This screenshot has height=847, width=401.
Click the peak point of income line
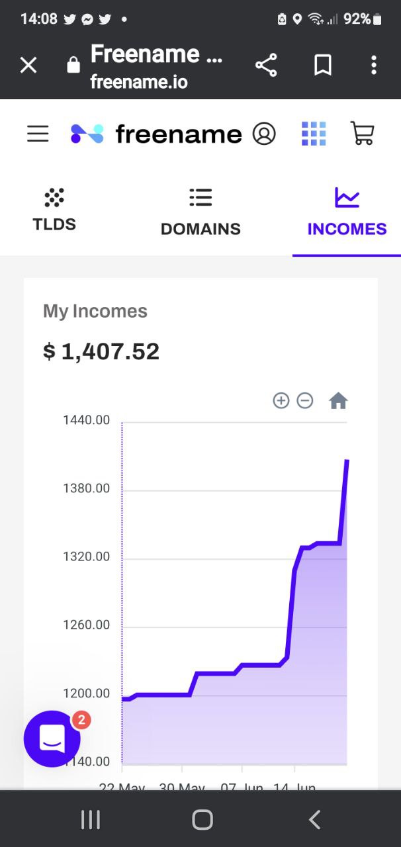[x=347, y=461]
